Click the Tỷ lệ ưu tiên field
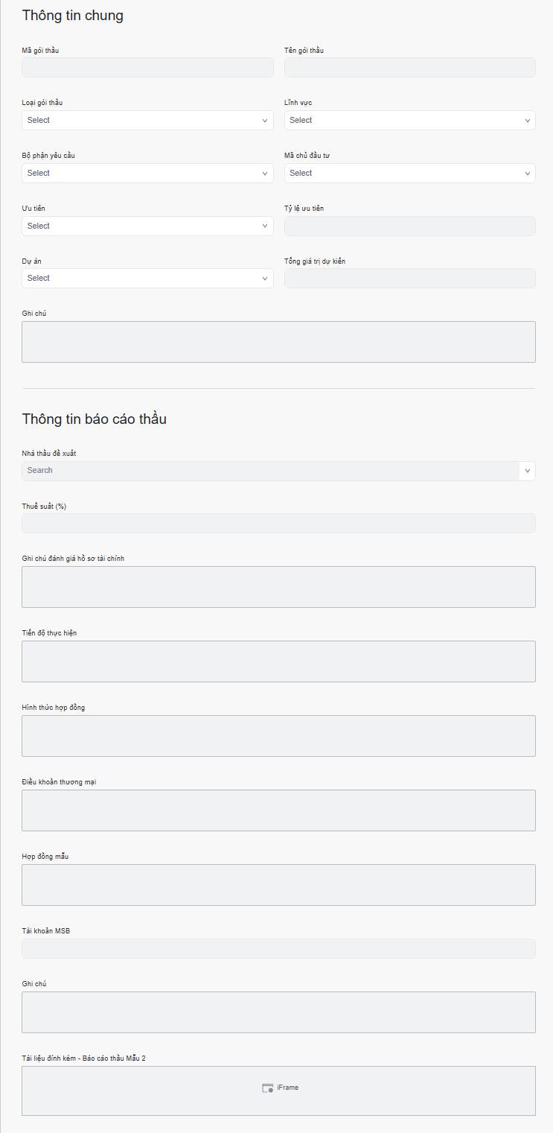Image resolution: width=553 pixels, height=1133 pixels. [x=409, y=226]
